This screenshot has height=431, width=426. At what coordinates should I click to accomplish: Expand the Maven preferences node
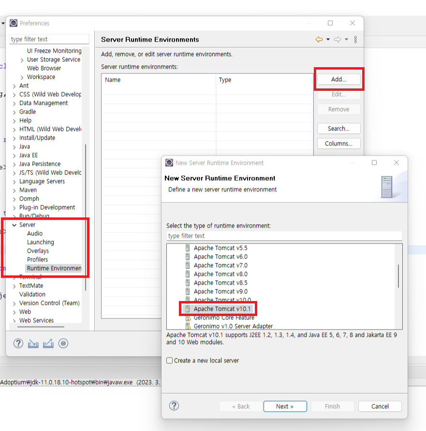[15, 190]
